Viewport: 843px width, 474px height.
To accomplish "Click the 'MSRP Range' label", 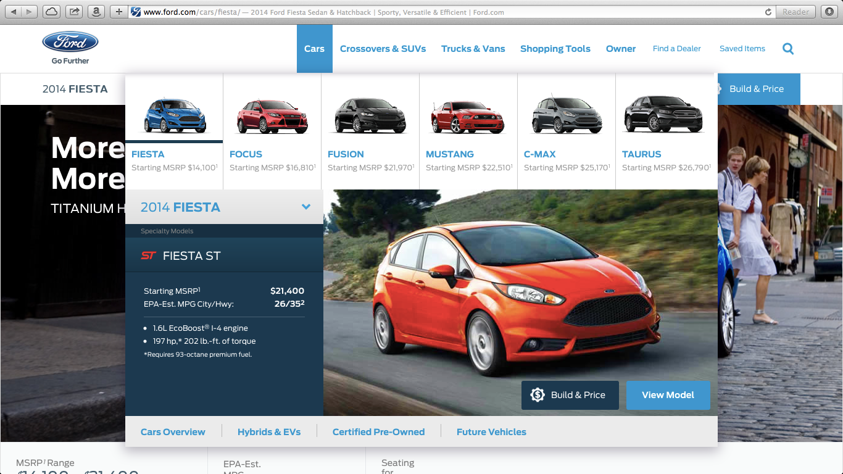I will point(45,463).
